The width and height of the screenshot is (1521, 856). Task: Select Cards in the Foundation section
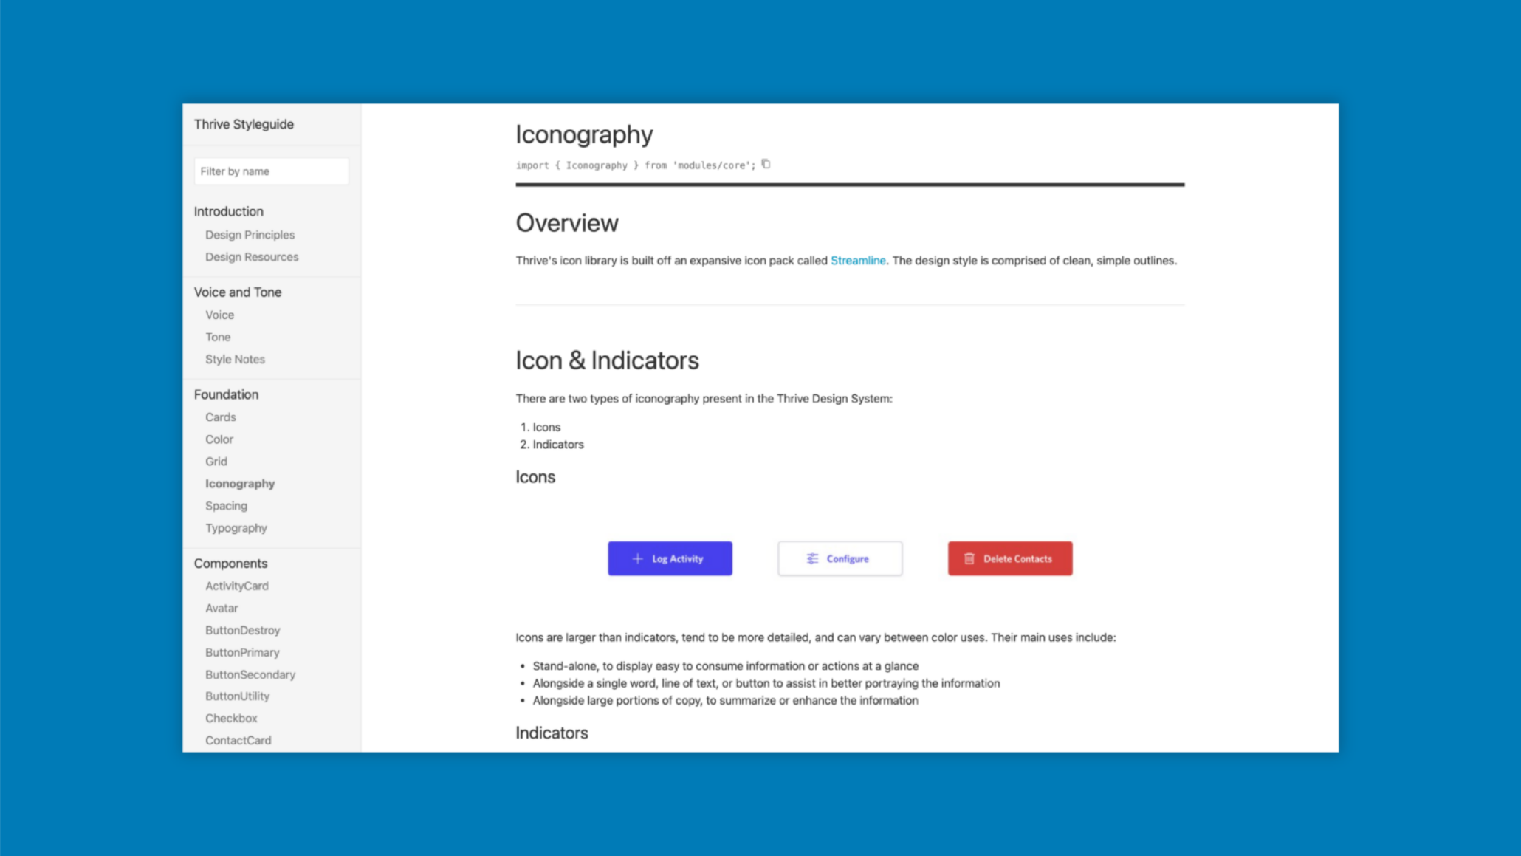click(221, 416)
